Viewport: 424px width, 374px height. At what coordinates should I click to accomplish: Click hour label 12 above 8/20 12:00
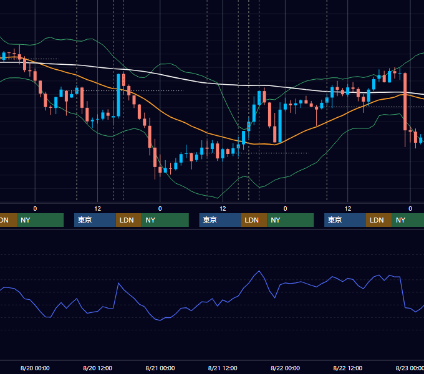[98, 209]
